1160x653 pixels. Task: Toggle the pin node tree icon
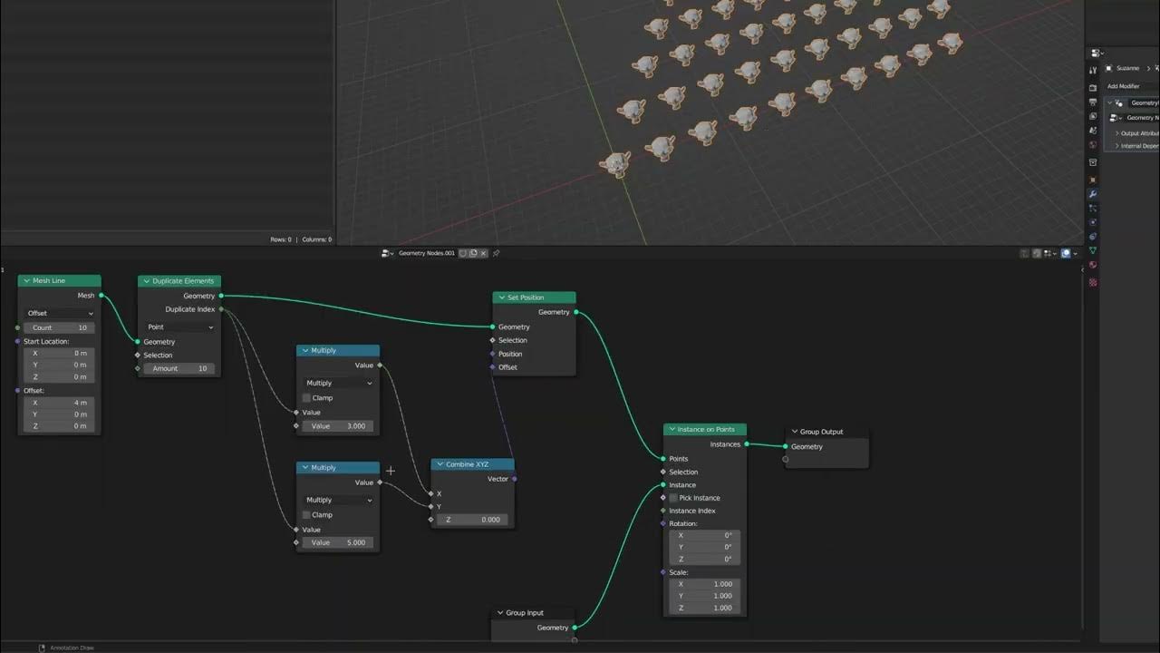coord(497,253)
